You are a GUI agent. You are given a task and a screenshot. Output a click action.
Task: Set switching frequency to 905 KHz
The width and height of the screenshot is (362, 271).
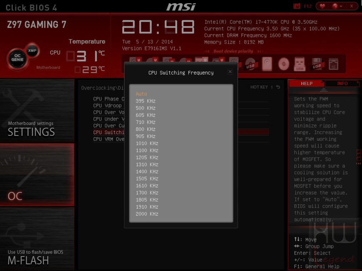click(146, 136)
